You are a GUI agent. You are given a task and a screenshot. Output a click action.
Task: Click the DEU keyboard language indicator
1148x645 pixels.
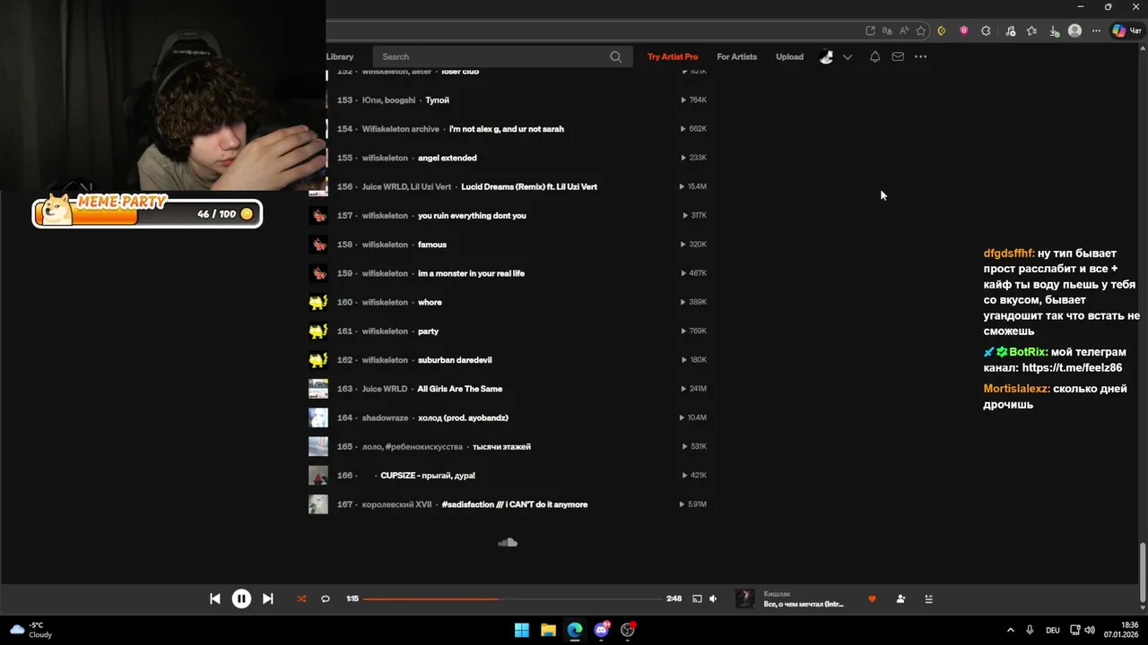[x=1053, y=630]
